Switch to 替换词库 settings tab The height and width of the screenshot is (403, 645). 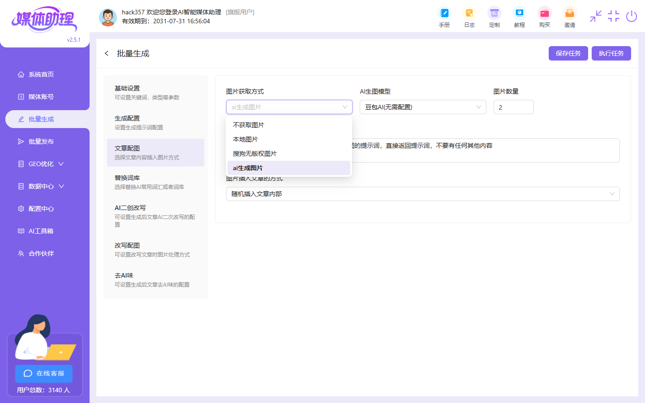point(155,182)
